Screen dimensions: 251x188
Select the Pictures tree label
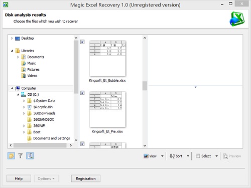click(33, 69)
